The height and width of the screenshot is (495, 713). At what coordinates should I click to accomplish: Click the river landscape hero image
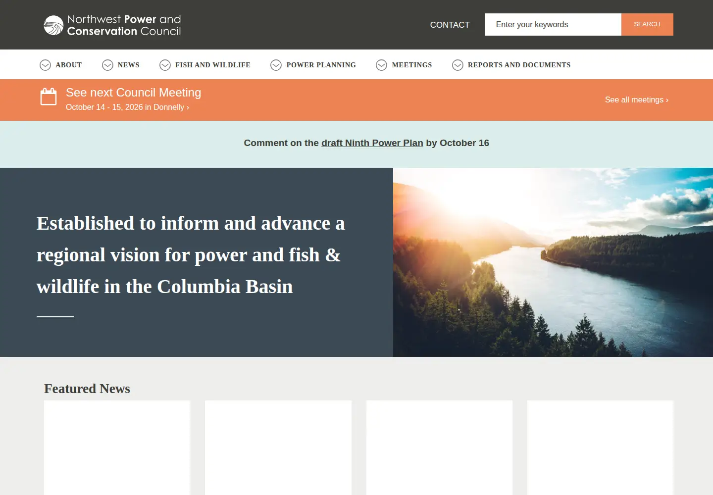[553, 262]
